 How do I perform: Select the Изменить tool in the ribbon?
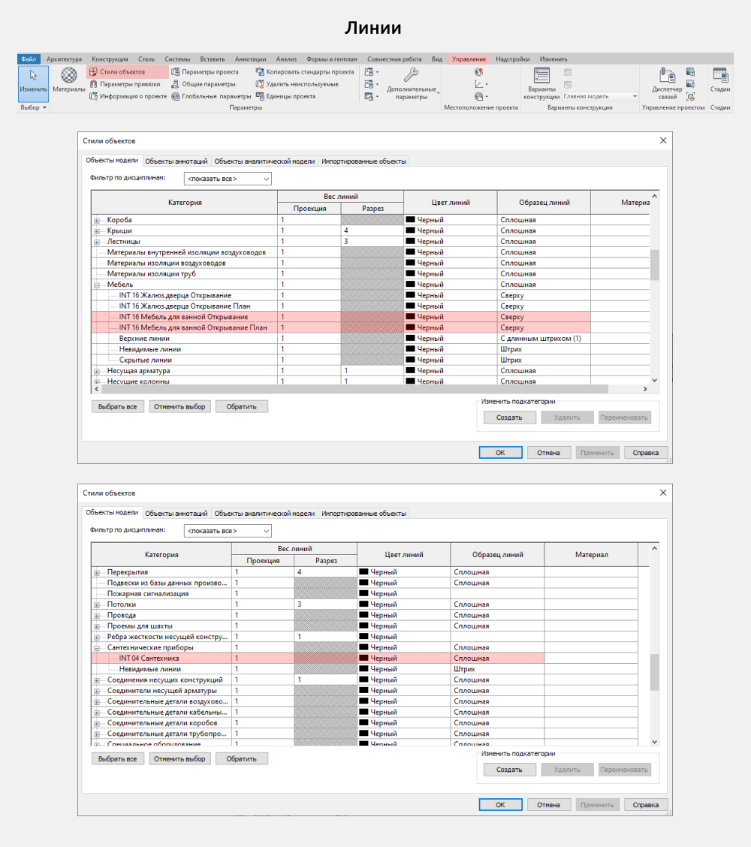pos(34,84)
